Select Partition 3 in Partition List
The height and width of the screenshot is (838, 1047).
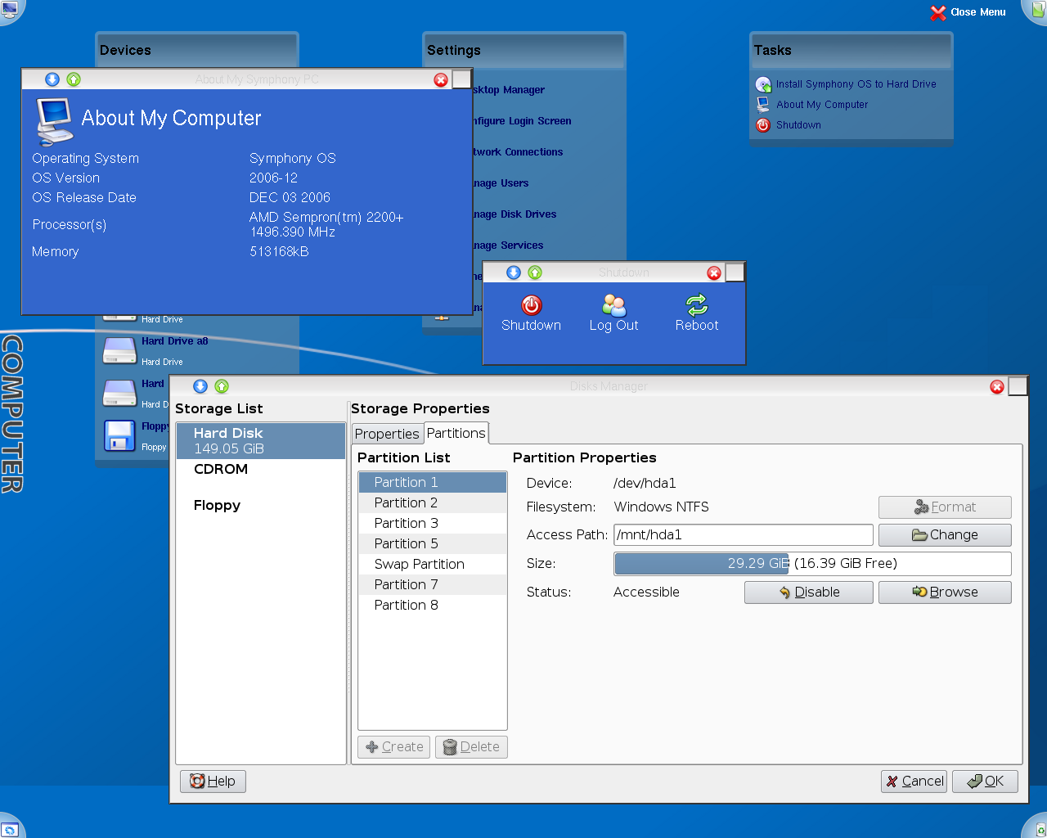click(x=433, y=523)
